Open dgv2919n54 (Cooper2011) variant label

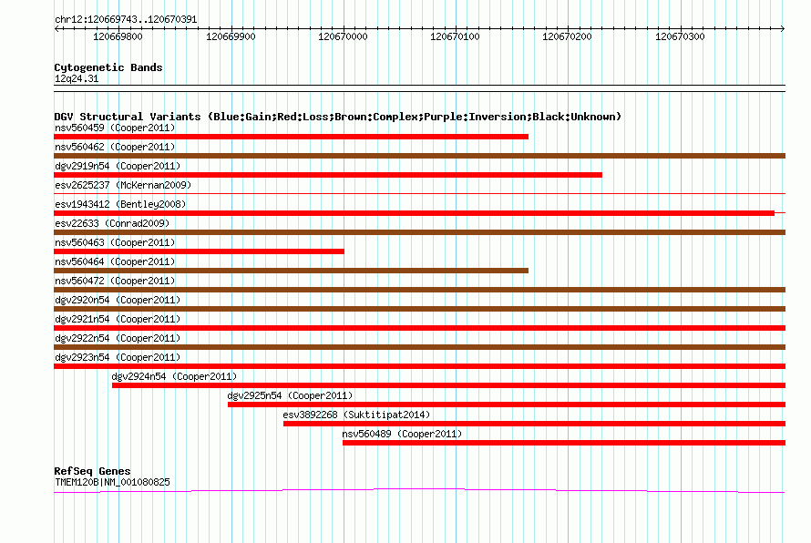click(118, 166)
